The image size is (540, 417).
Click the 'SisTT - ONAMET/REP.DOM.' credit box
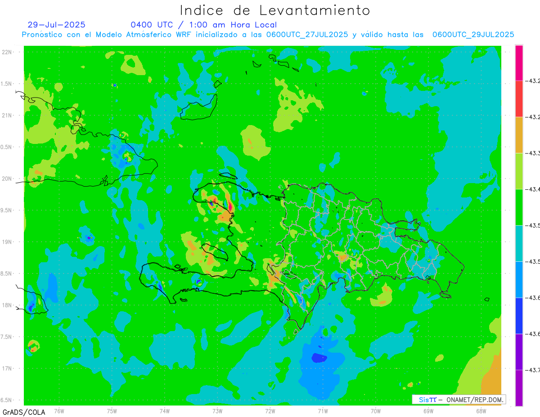[459, 399]
